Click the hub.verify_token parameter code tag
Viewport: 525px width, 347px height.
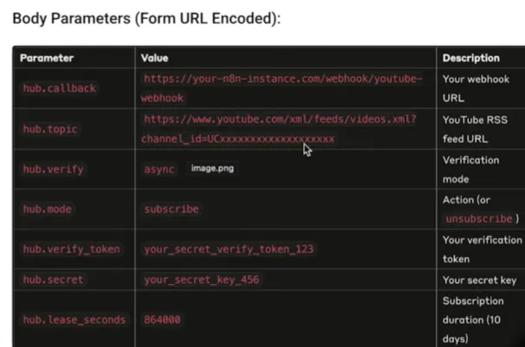71,249
